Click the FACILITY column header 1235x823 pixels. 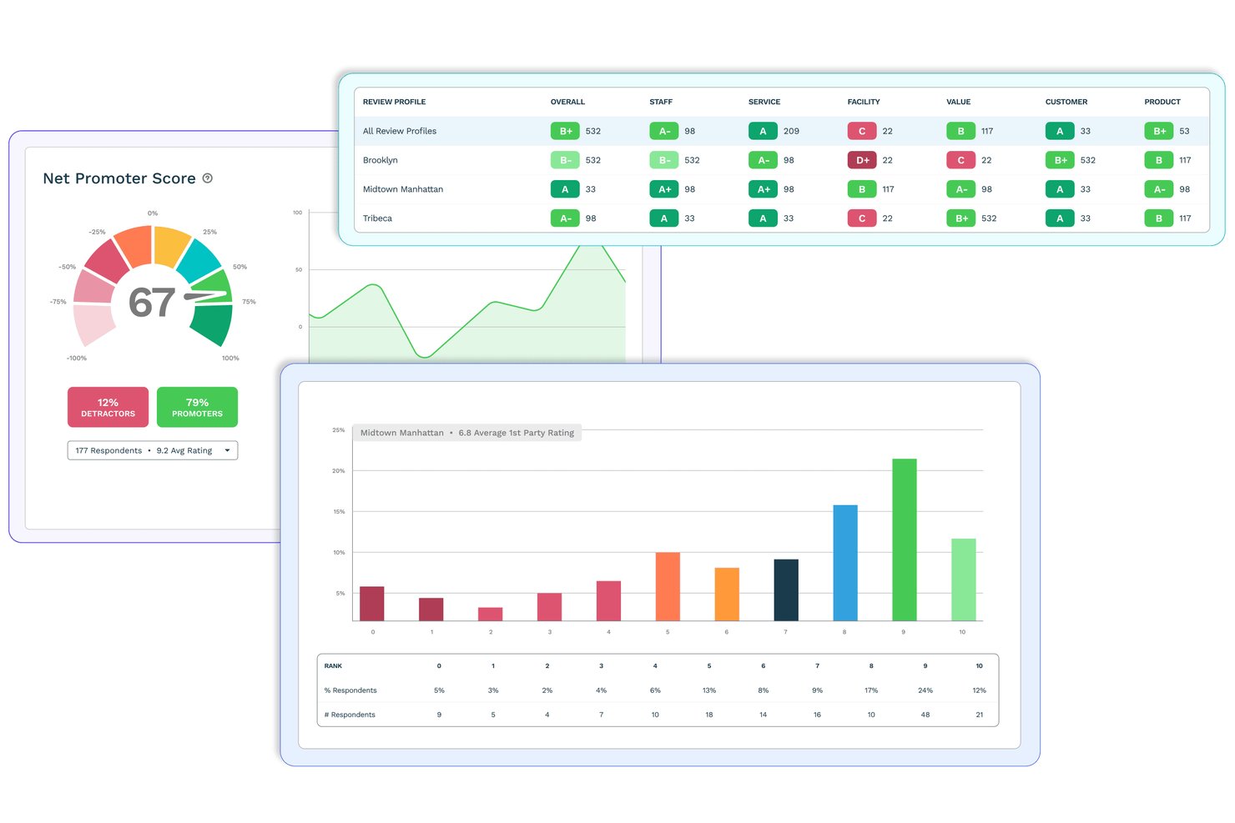coord(864,102)
